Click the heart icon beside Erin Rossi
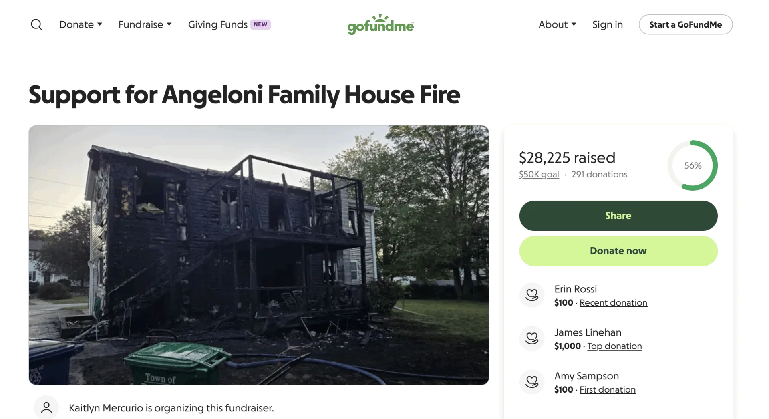The width and height of the screenshot is (769, 419). (x=532, y=295)
